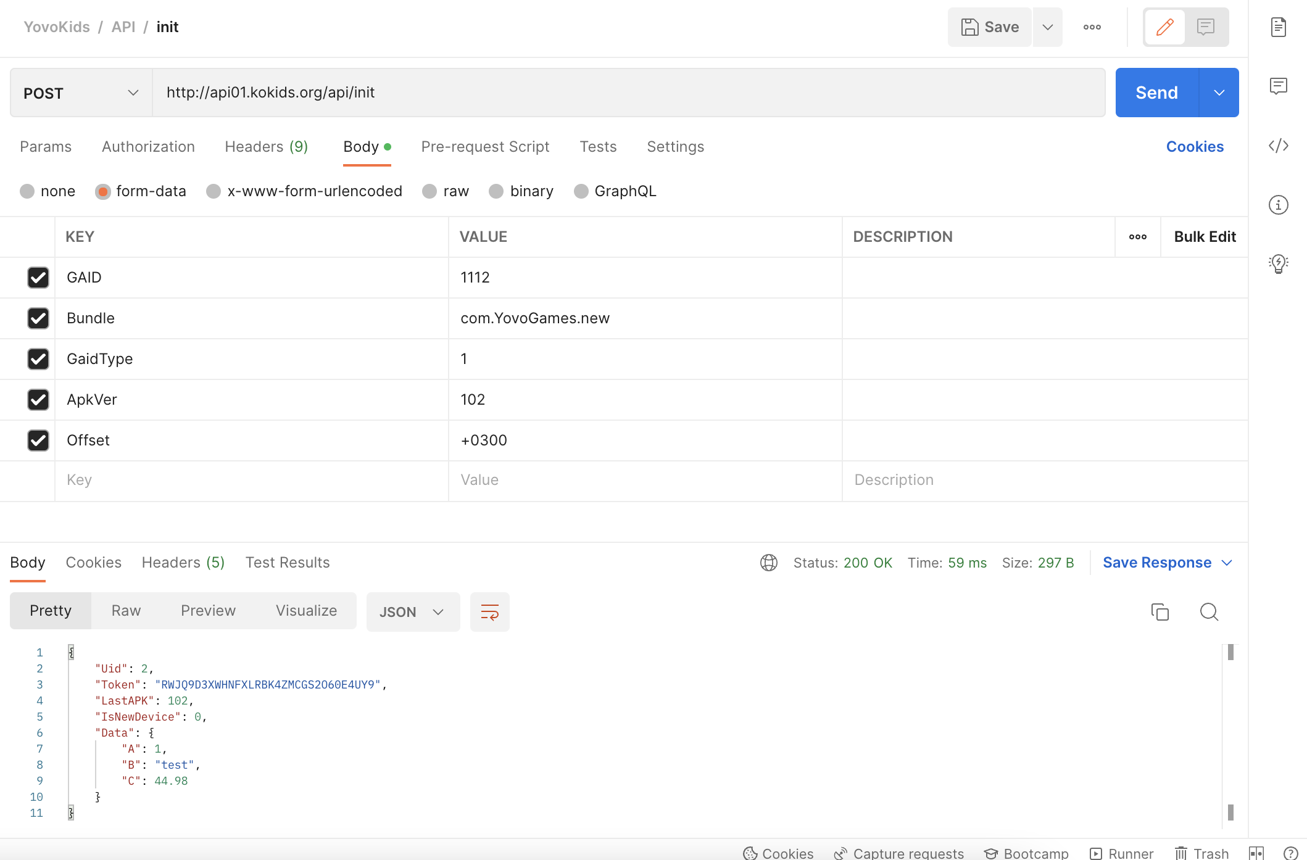
Task: Toggle word wrap in the response viewer
Action: [489, 611]
